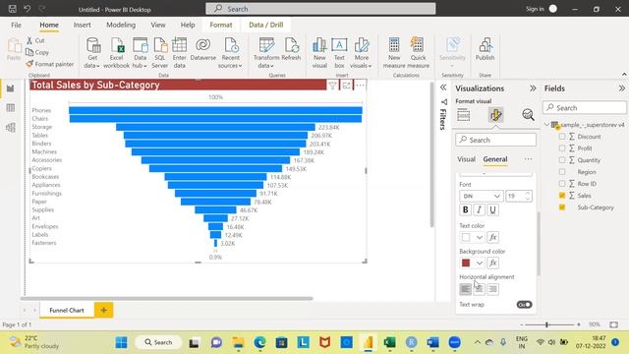Viewport: 629px width, 354px height.
Task: Add a new page with the plus button
Action: 103,310
